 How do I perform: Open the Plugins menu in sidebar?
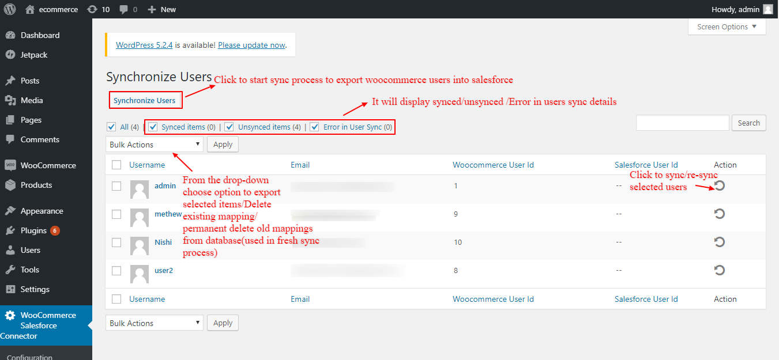pos(33,230)
